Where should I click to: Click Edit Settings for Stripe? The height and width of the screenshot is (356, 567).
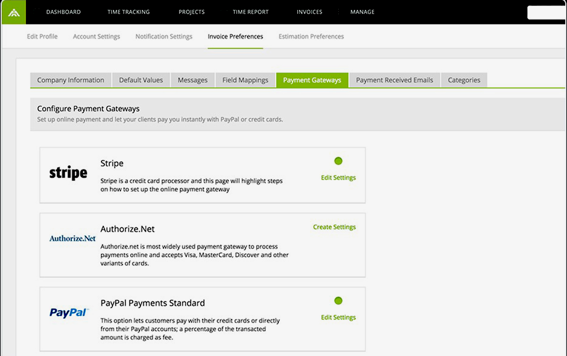(x=338, y=178)
